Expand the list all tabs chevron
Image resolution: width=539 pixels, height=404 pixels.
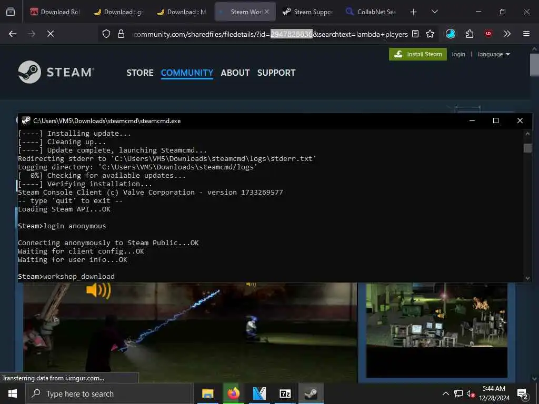[x=434, y=12]
